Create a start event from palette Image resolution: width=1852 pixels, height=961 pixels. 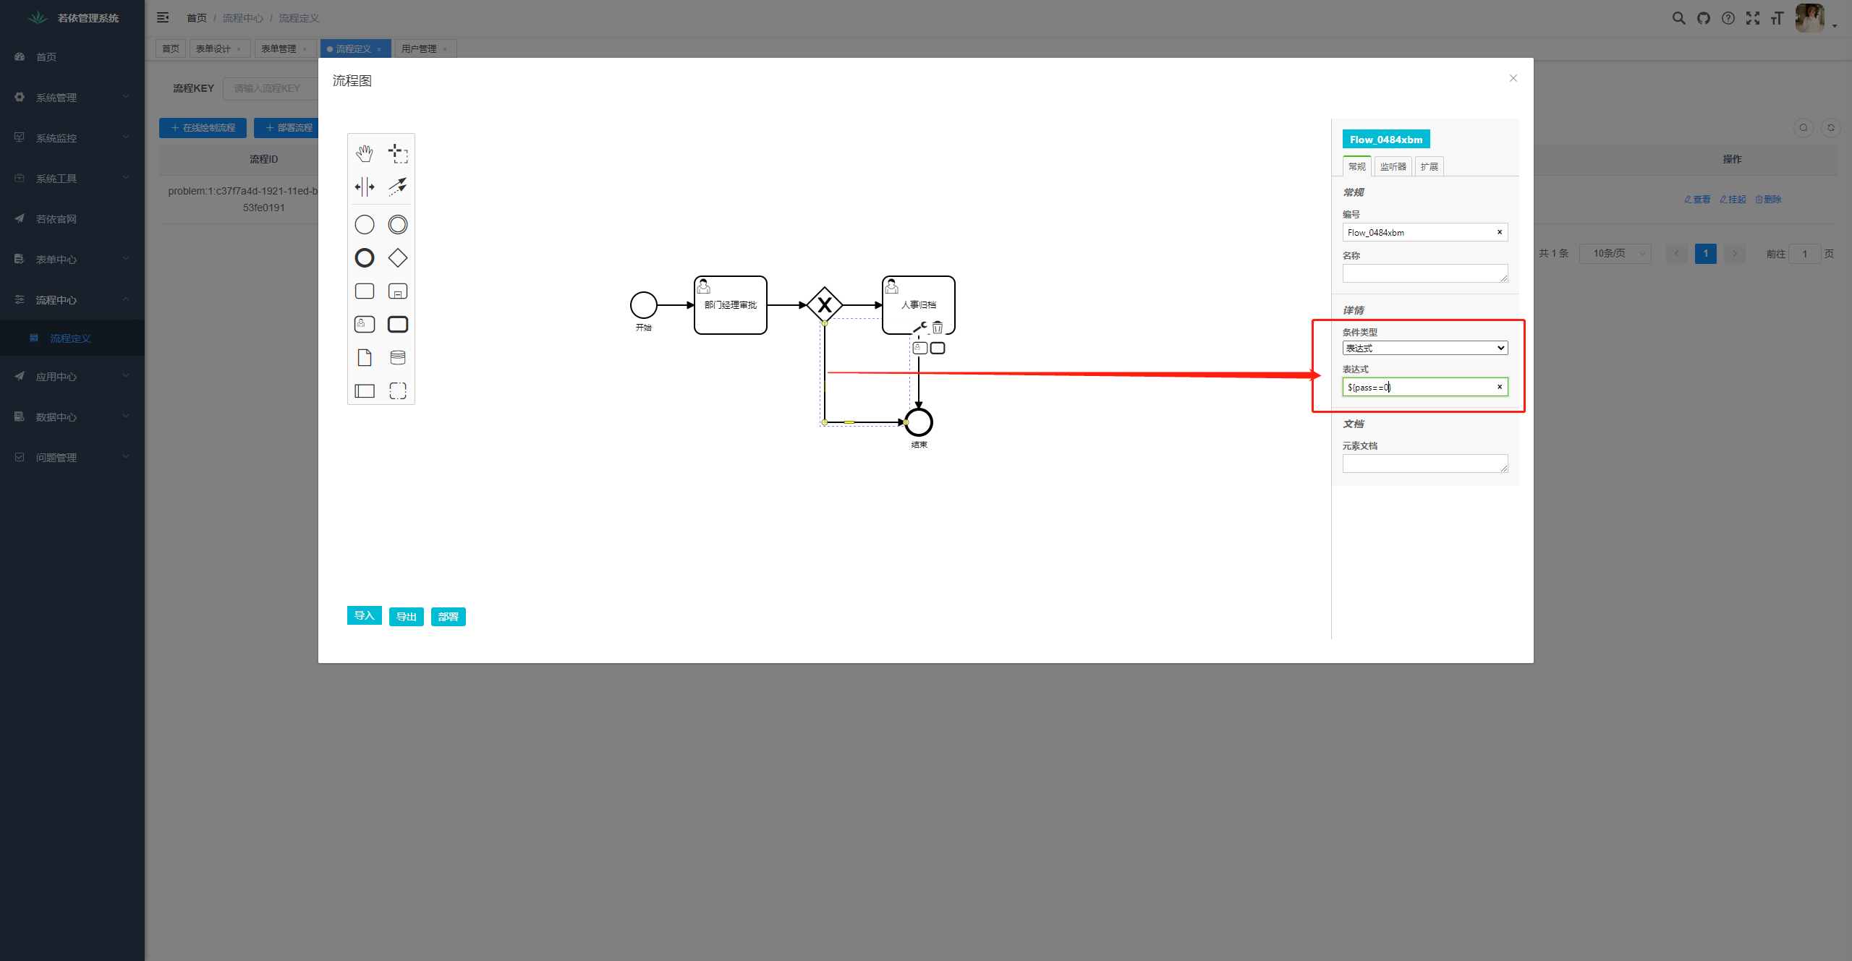click(365, 225)
